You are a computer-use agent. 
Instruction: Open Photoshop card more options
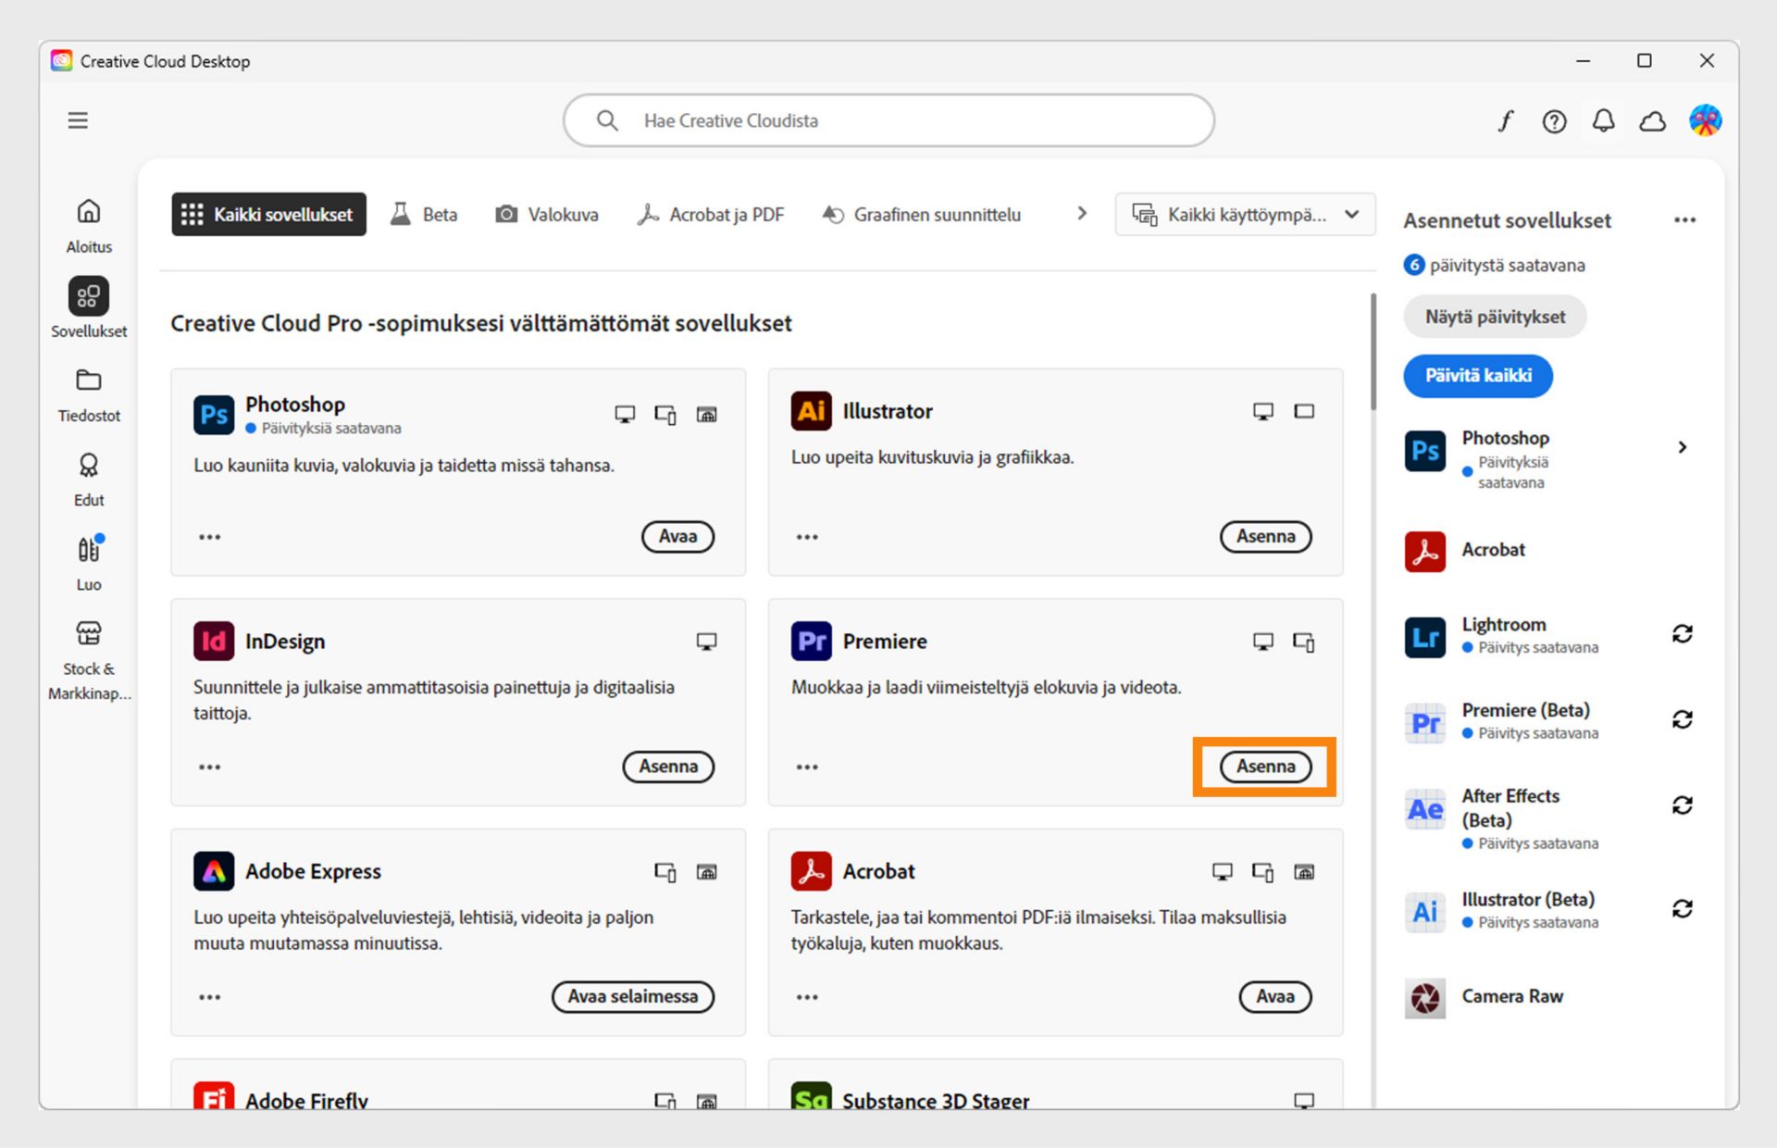(210, 537)
